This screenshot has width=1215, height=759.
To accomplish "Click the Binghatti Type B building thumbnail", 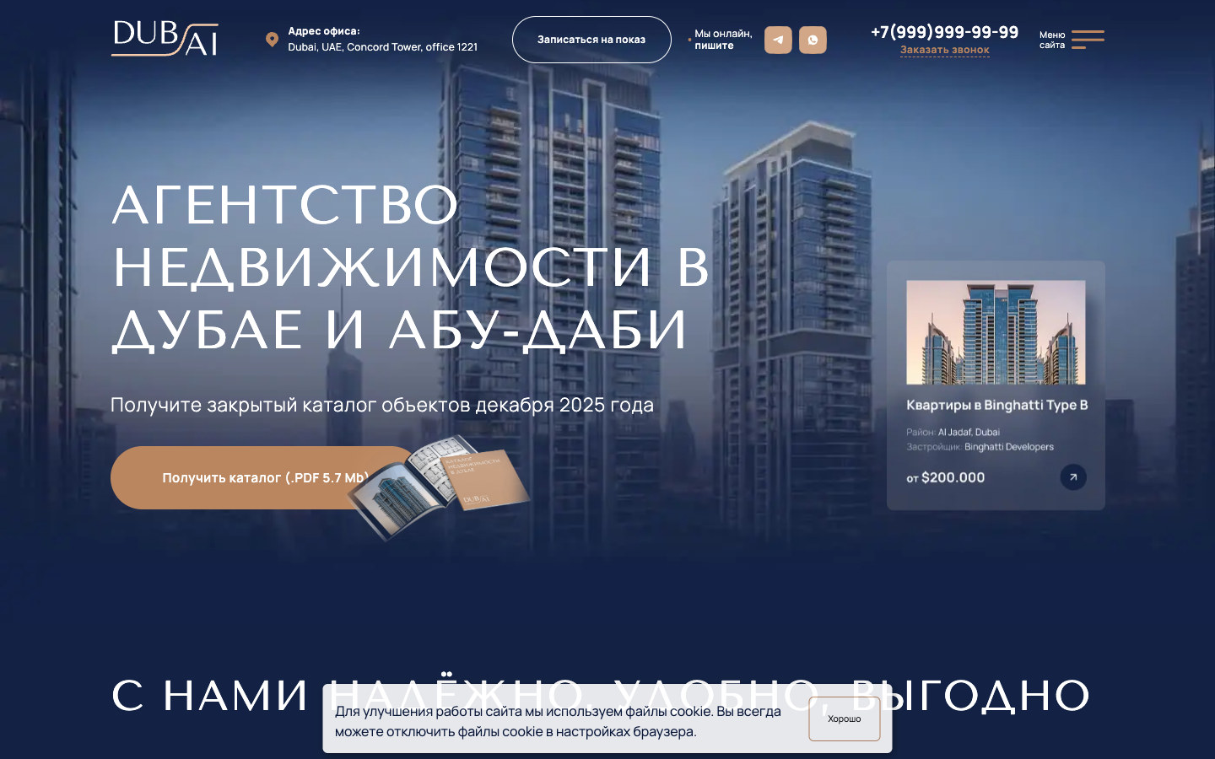I will [996, 332].
